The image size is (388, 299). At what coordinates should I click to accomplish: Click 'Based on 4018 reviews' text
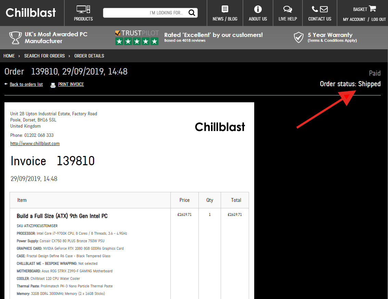pos(185,41)
